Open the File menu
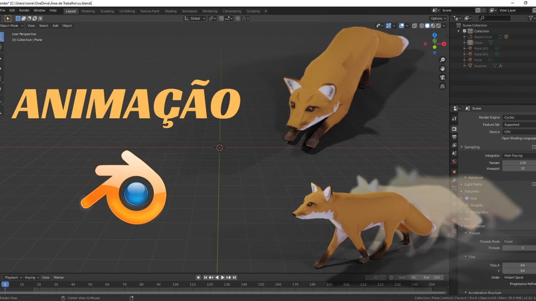 click(3, 10)
